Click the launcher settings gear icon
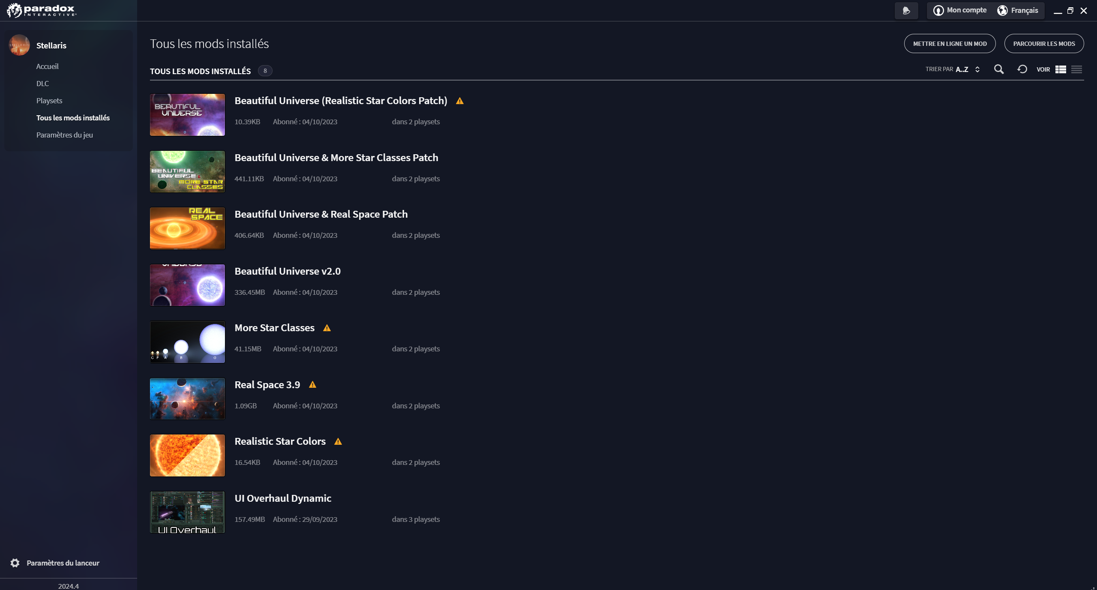Image resolution: width=1097 pixels, height=590 pixels. [x=15, y=563]
